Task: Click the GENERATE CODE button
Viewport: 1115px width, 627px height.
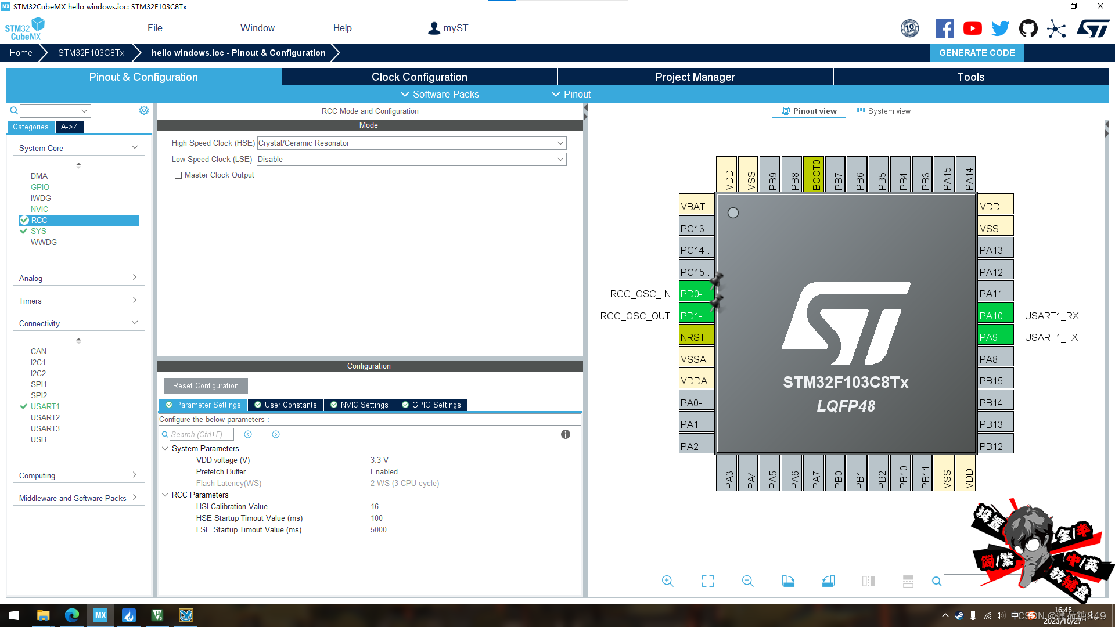Action: [x=977, y=52]
